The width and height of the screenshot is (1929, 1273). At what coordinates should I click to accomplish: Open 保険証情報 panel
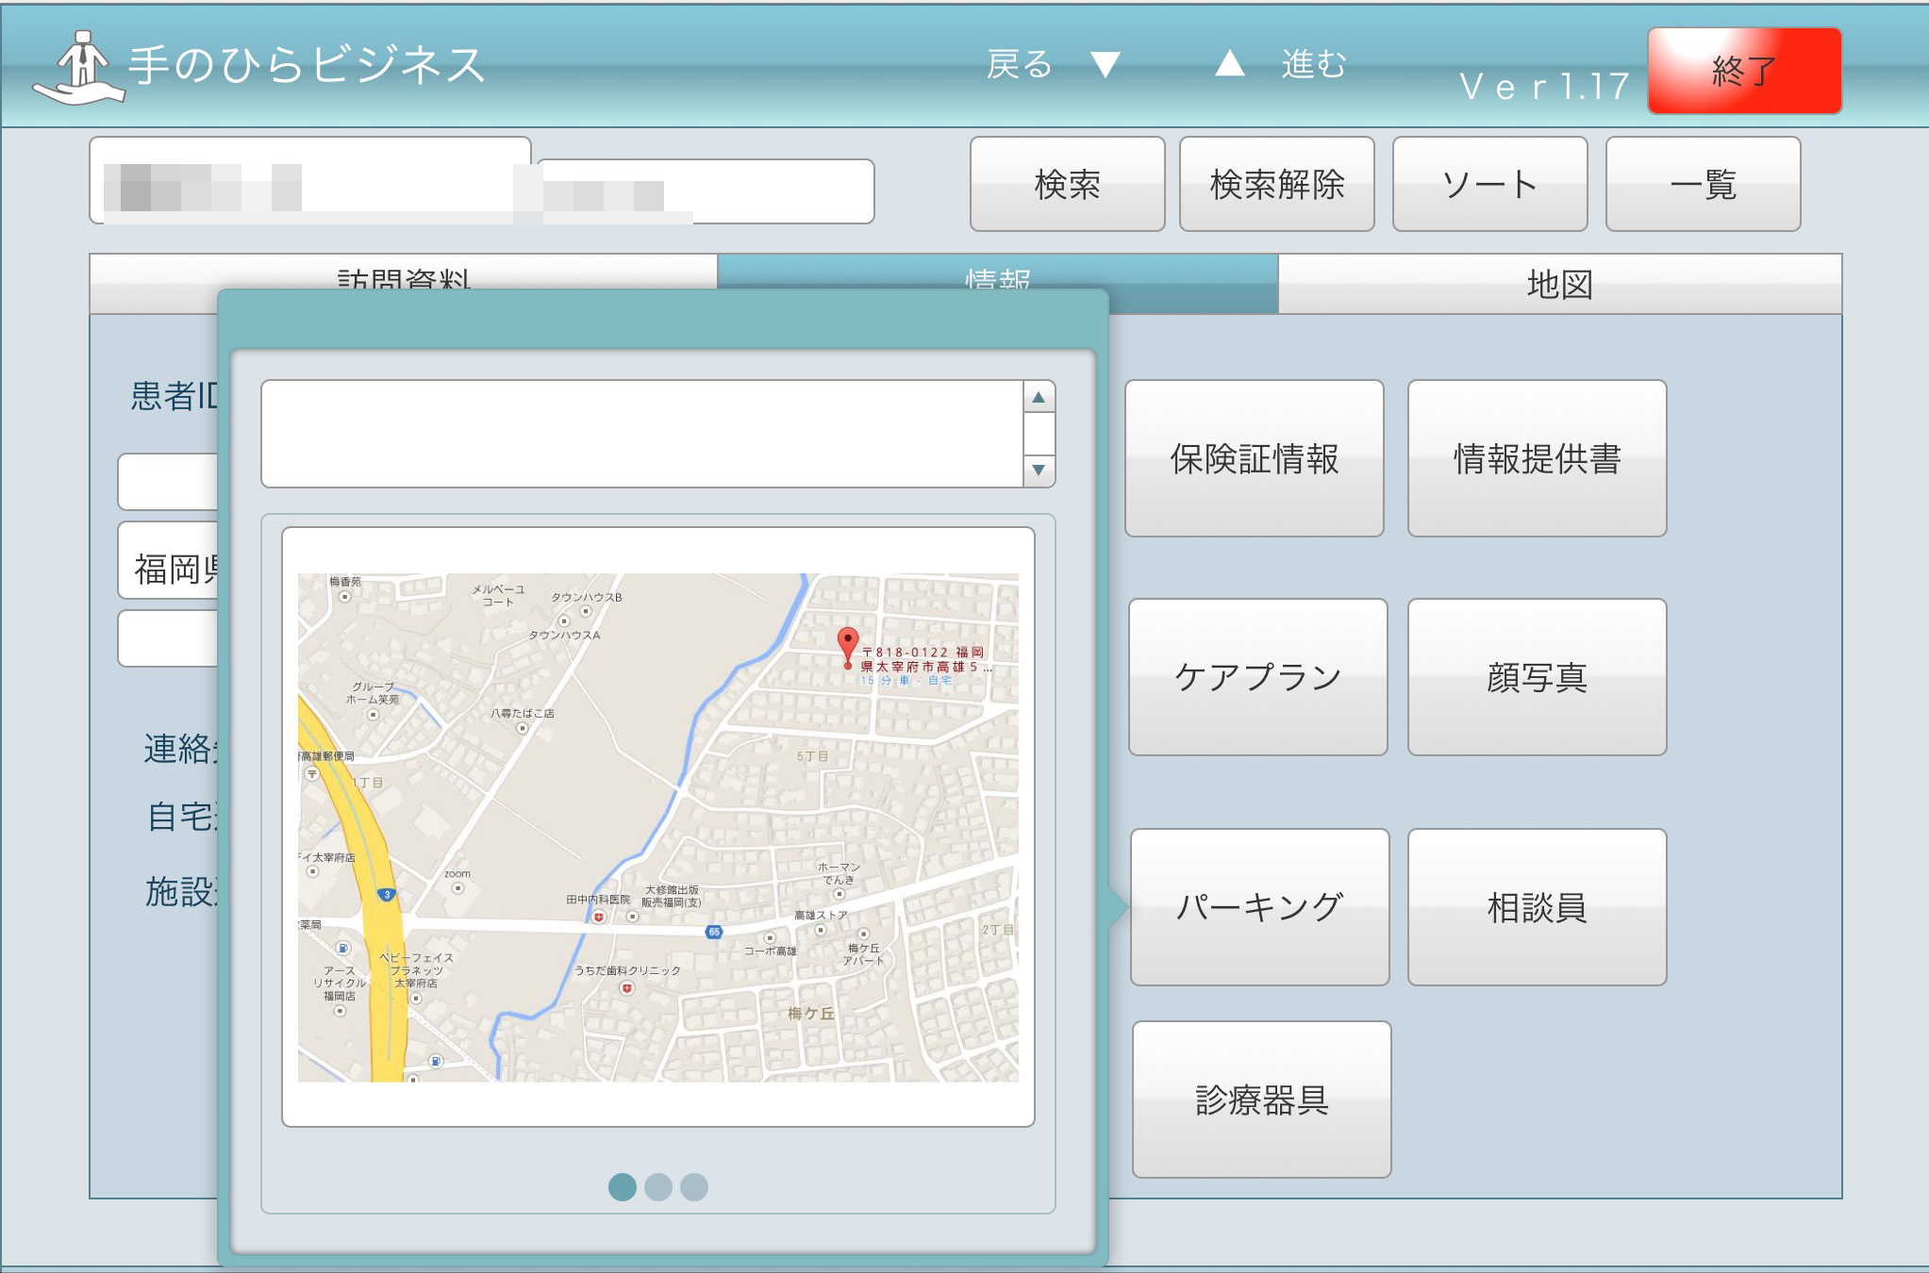1254,459
